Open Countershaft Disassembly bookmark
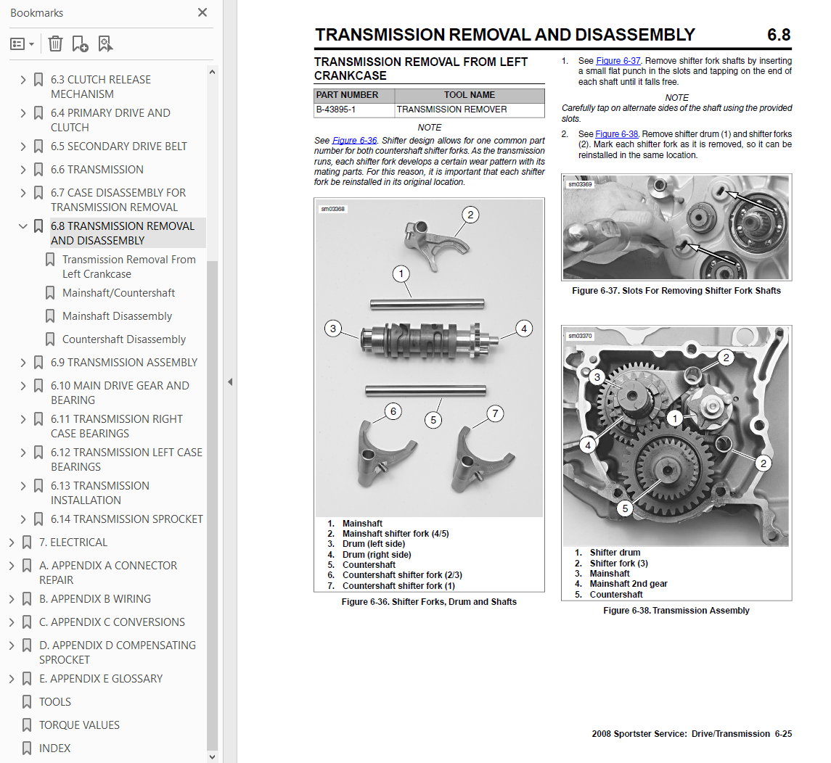Image resolution: width=831 pixels, height=763 pixels. pos(124,340)
